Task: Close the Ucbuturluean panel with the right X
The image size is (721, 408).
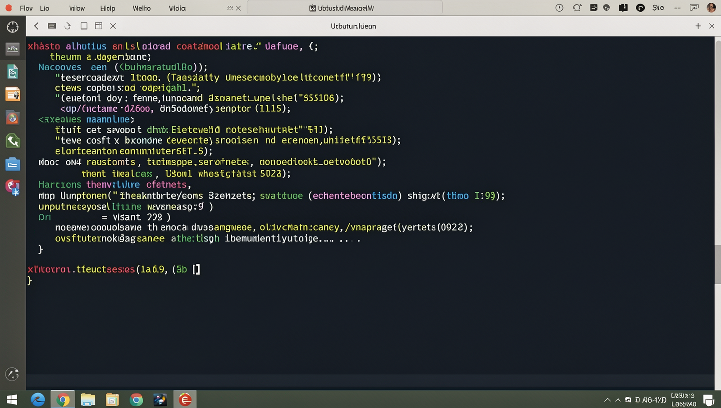Action: [712, 26]
